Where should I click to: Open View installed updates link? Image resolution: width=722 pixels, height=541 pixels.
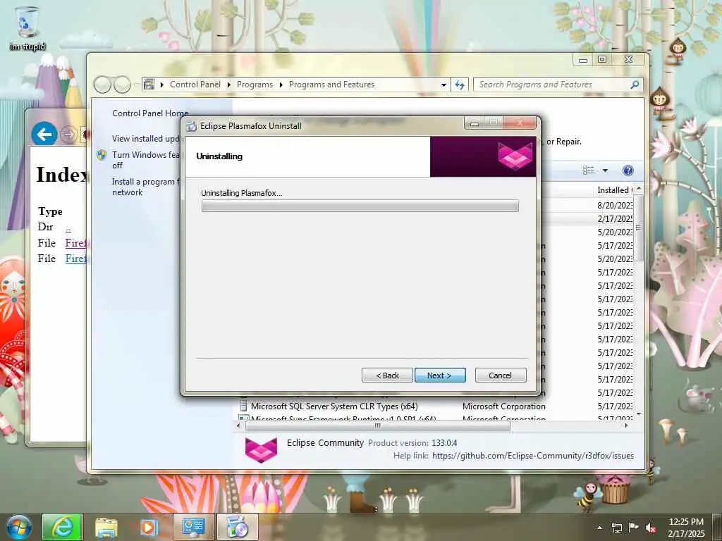pyautogui.click(x=145, y=139)
